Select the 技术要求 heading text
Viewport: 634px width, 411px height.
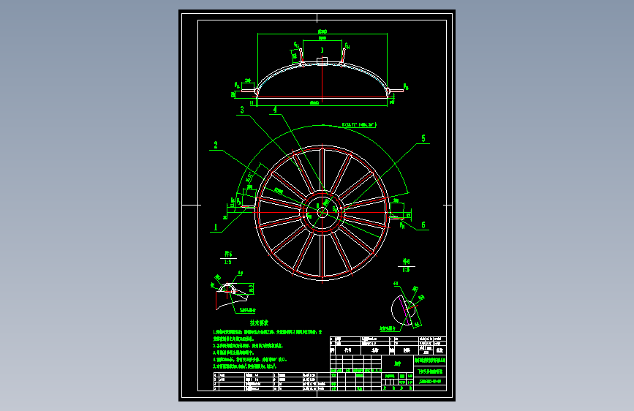pos(259,323)
